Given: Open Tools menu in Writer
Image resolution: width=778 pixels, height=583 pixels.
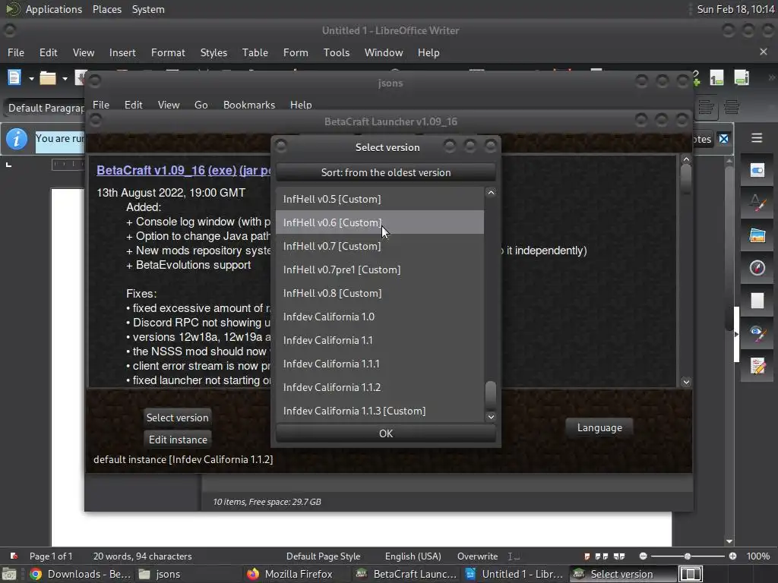Looking at the screenshot, I should click(337, 52).
